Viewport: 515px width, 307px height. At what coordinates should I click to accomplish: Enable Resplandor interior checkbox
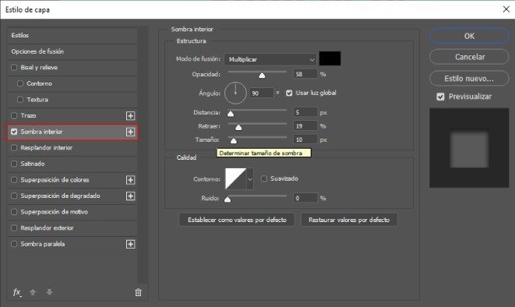pos(14,148)
